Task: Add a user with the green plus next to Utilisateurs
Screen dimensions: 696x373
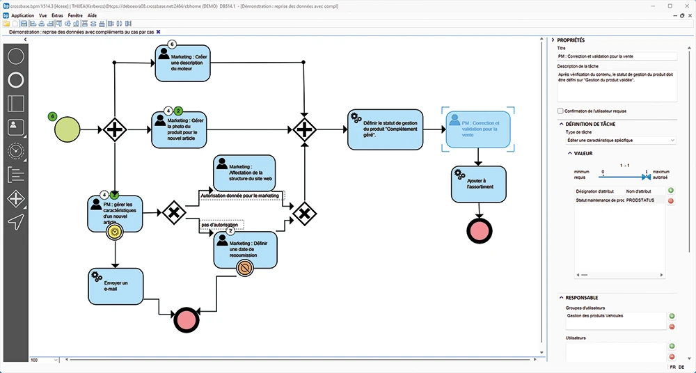Action: click(x=672, y=346)
